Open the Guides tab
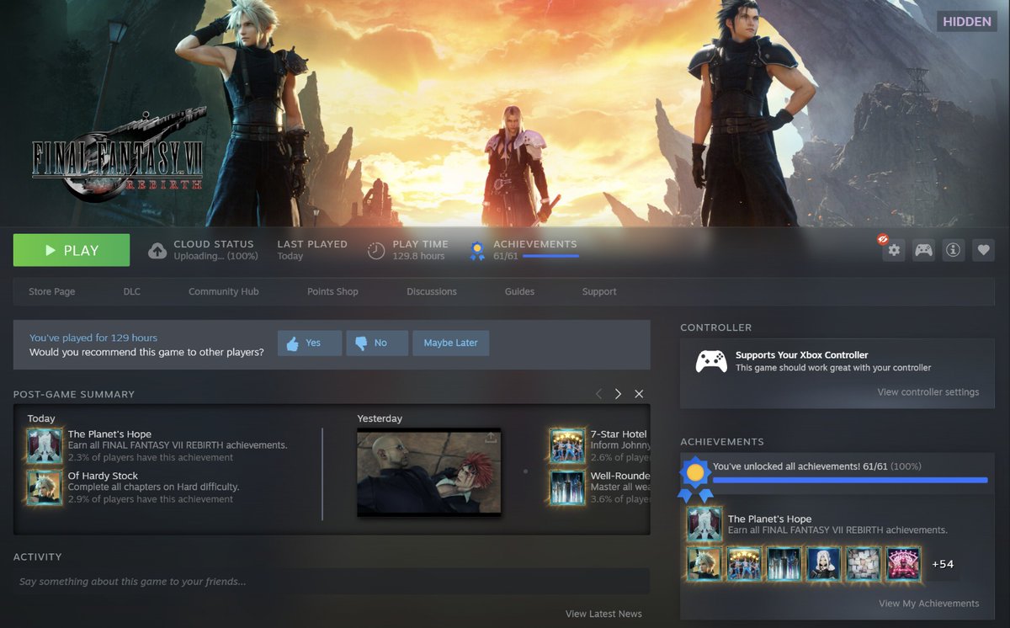Image resolution: width=1010 pixels, height=628 pixels. (519, 291)
